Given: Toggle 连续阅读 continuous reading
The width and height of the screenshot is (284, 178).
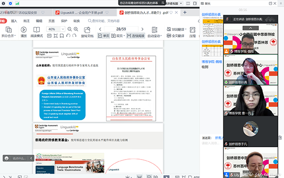Looking at the screenshot, I should [x=135, y=36].
